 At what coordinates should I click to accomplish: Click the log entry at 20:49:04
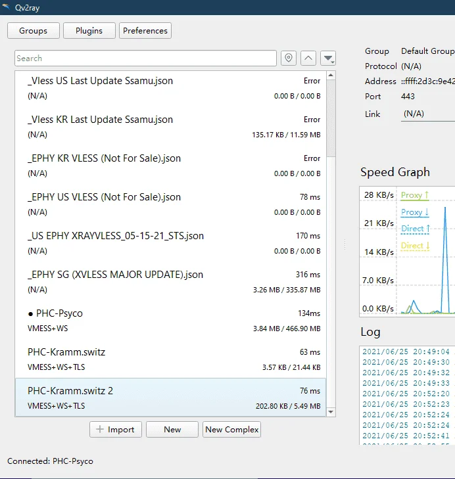point(407,352)
